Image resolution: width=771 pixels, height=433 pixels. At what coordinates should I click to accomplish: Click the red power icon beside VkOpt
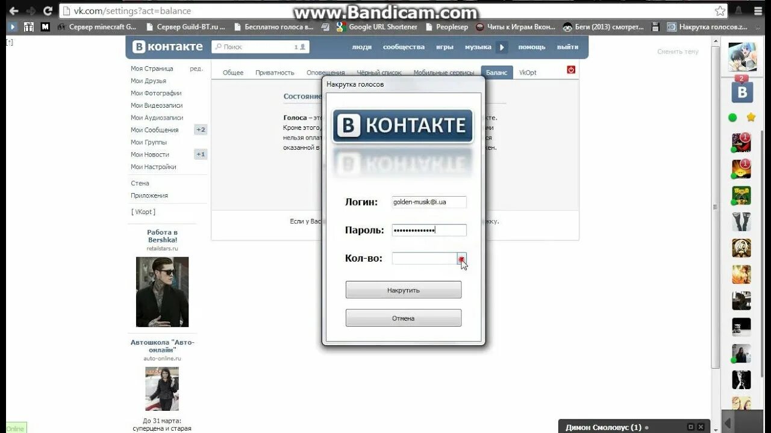click(x=571, y=70)
